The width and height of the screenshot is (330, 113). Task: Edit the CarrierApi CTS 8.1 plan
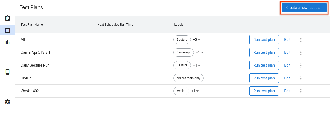click(x=287, y=52)
